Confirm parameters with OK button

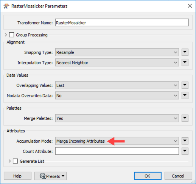pyautogui.click(x=148, y=176)
